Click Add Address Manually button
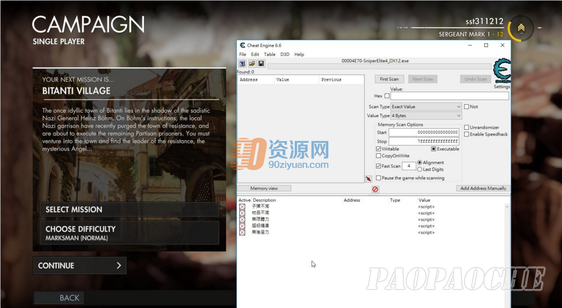This screenshot has height=308, width=562. point(483,188)
